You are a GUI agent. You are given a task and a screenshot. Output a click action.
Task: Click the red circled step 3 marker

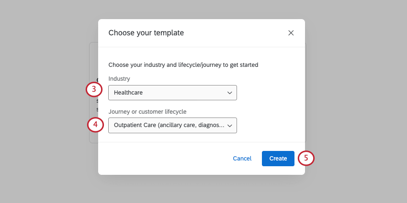coord(94,89)
